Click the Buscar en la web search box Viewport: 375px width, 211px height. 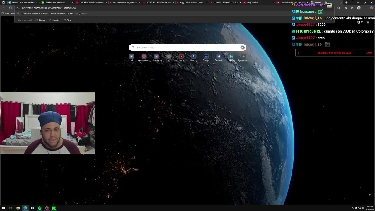[x=187, y=47]
